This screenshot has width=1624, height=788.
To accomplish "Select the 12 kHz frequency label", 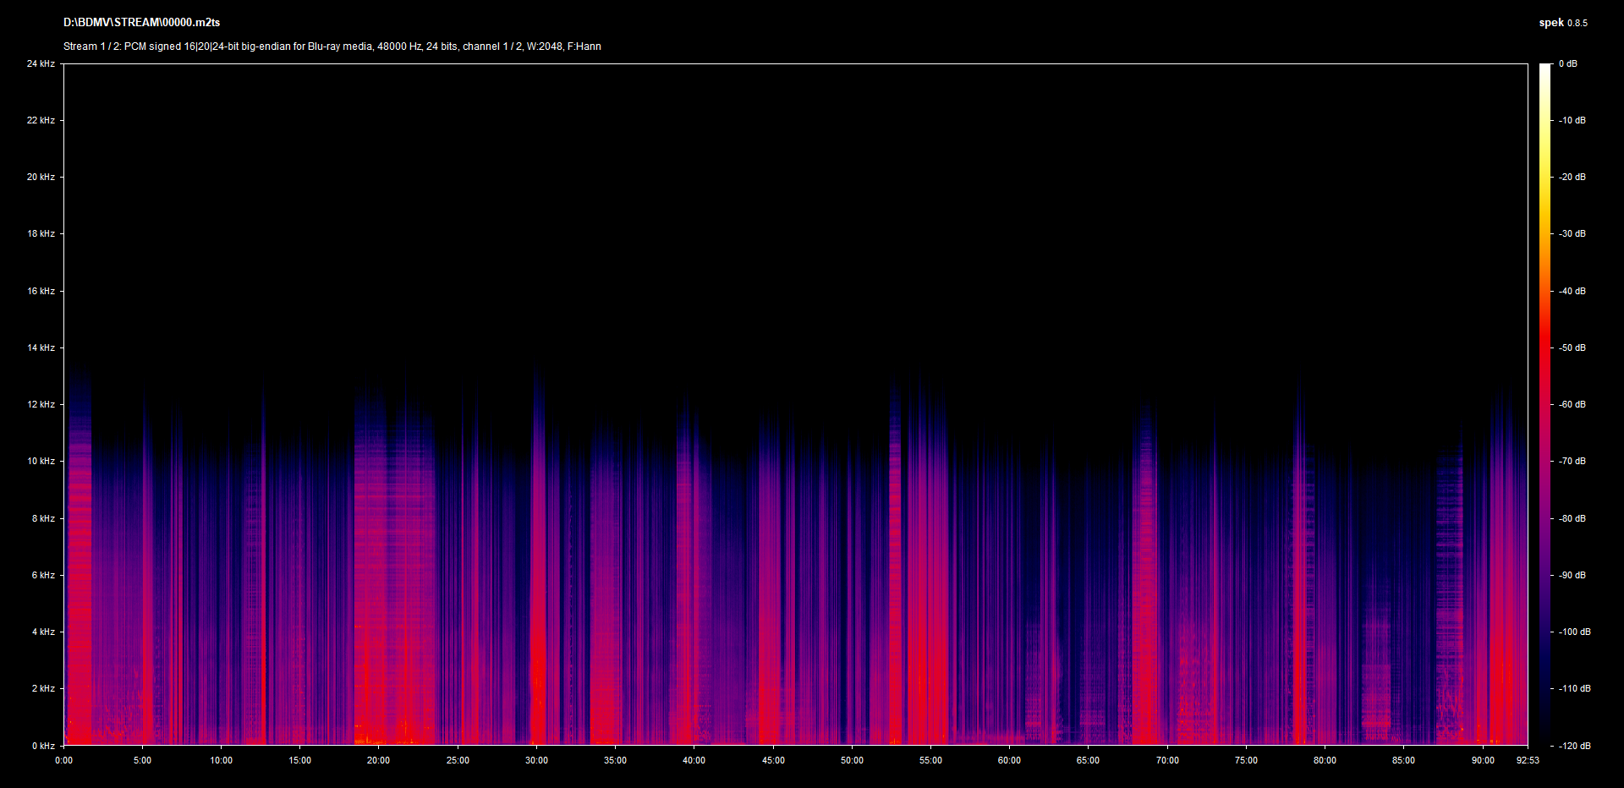I will tap(41, 404).
